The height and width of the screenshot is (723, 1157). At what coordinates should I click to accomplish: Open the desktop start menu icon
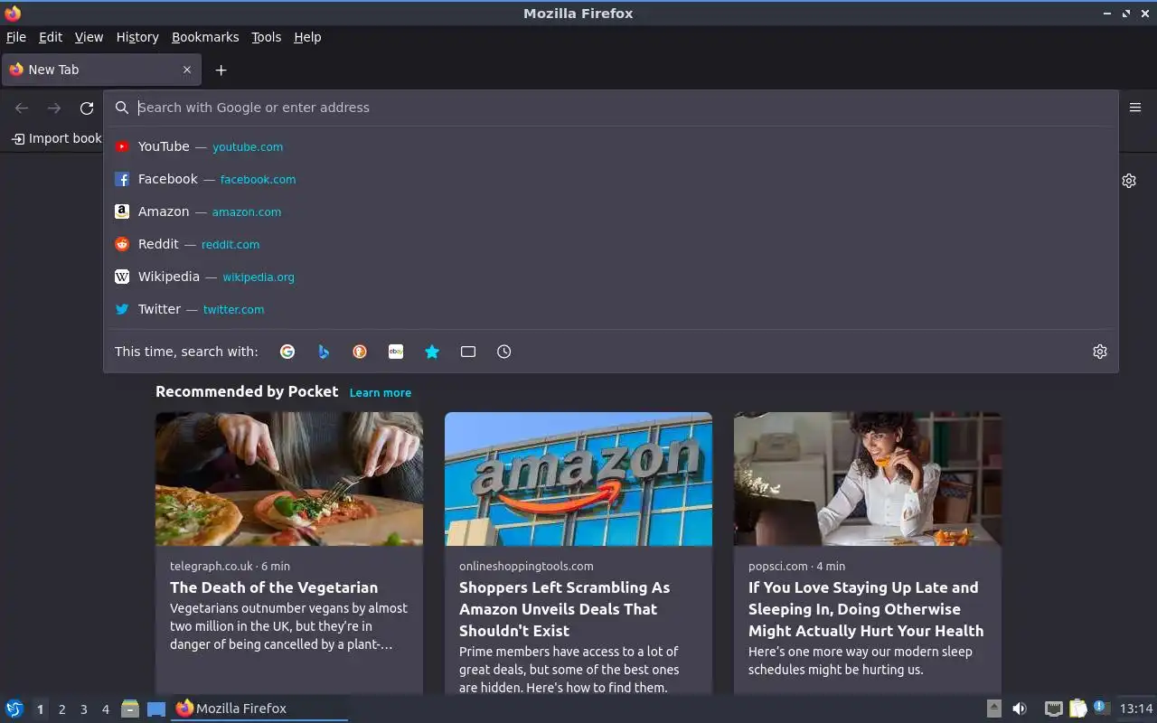point(14,709)
